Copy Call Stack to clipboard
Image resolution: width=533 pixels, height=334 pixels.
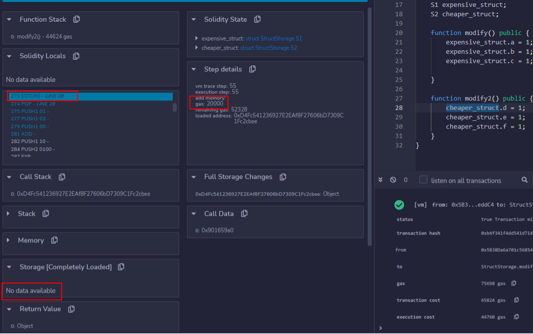pos(62,177)
